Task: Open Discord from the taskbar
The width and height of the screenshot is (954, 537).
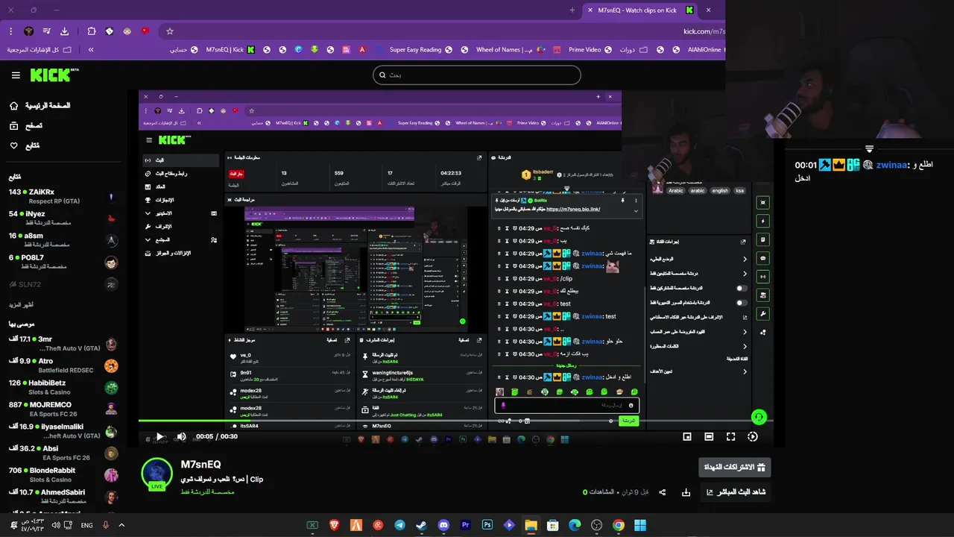Action: [443, 525]
